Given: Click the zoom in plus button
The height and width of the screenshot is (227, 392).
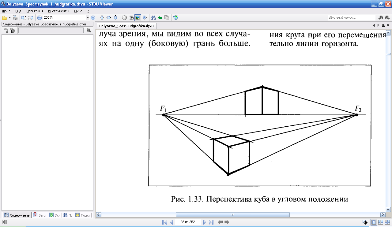Looking at the screenshot, I should [93, 18].
